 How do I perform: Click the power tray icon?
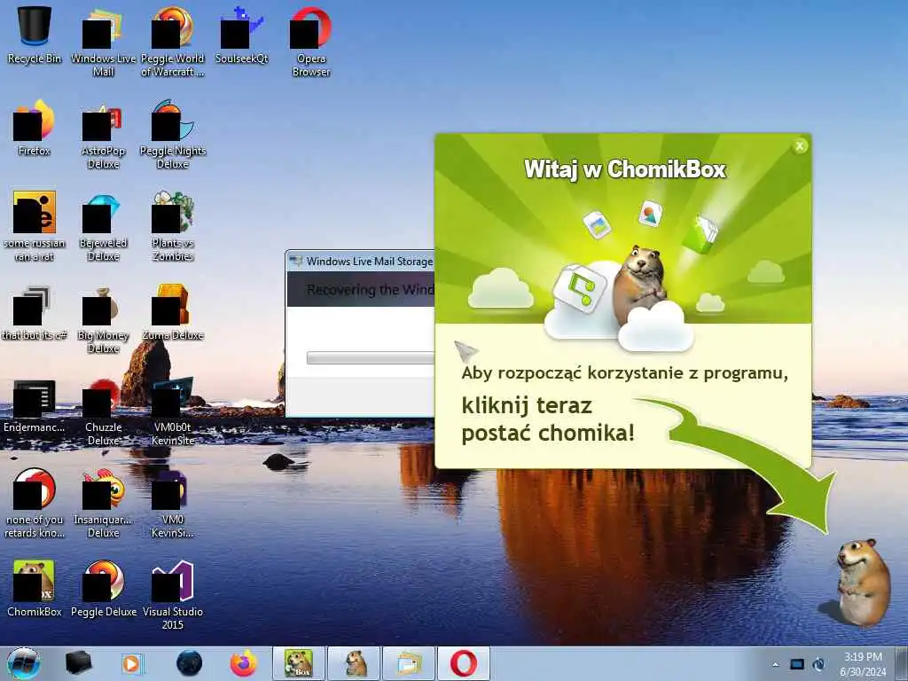point(818,664)
